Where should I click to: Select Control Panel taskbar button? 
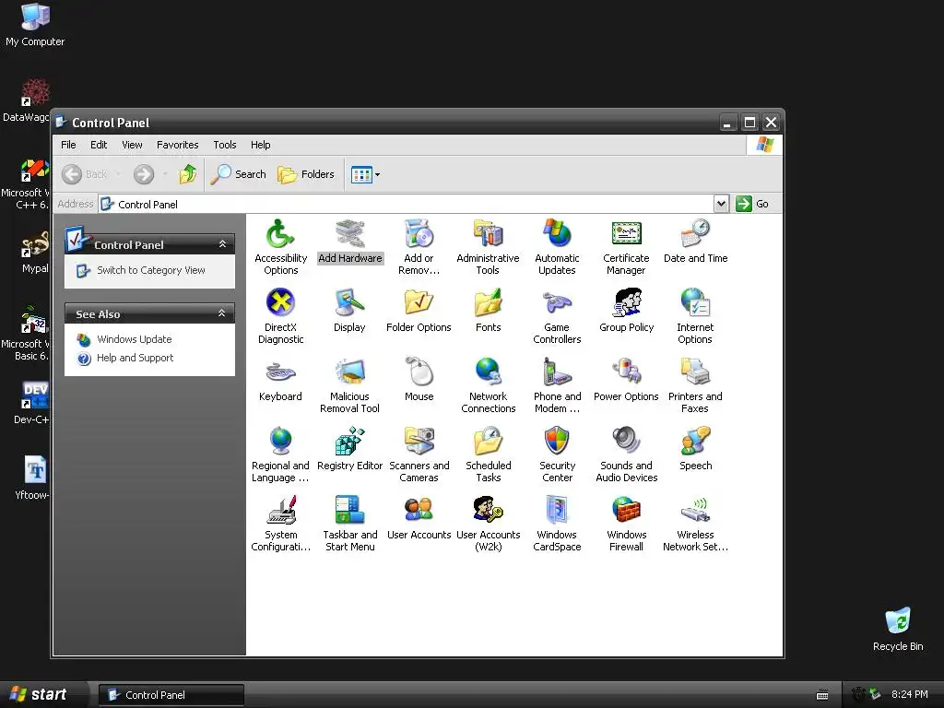[x=171, y=695]
